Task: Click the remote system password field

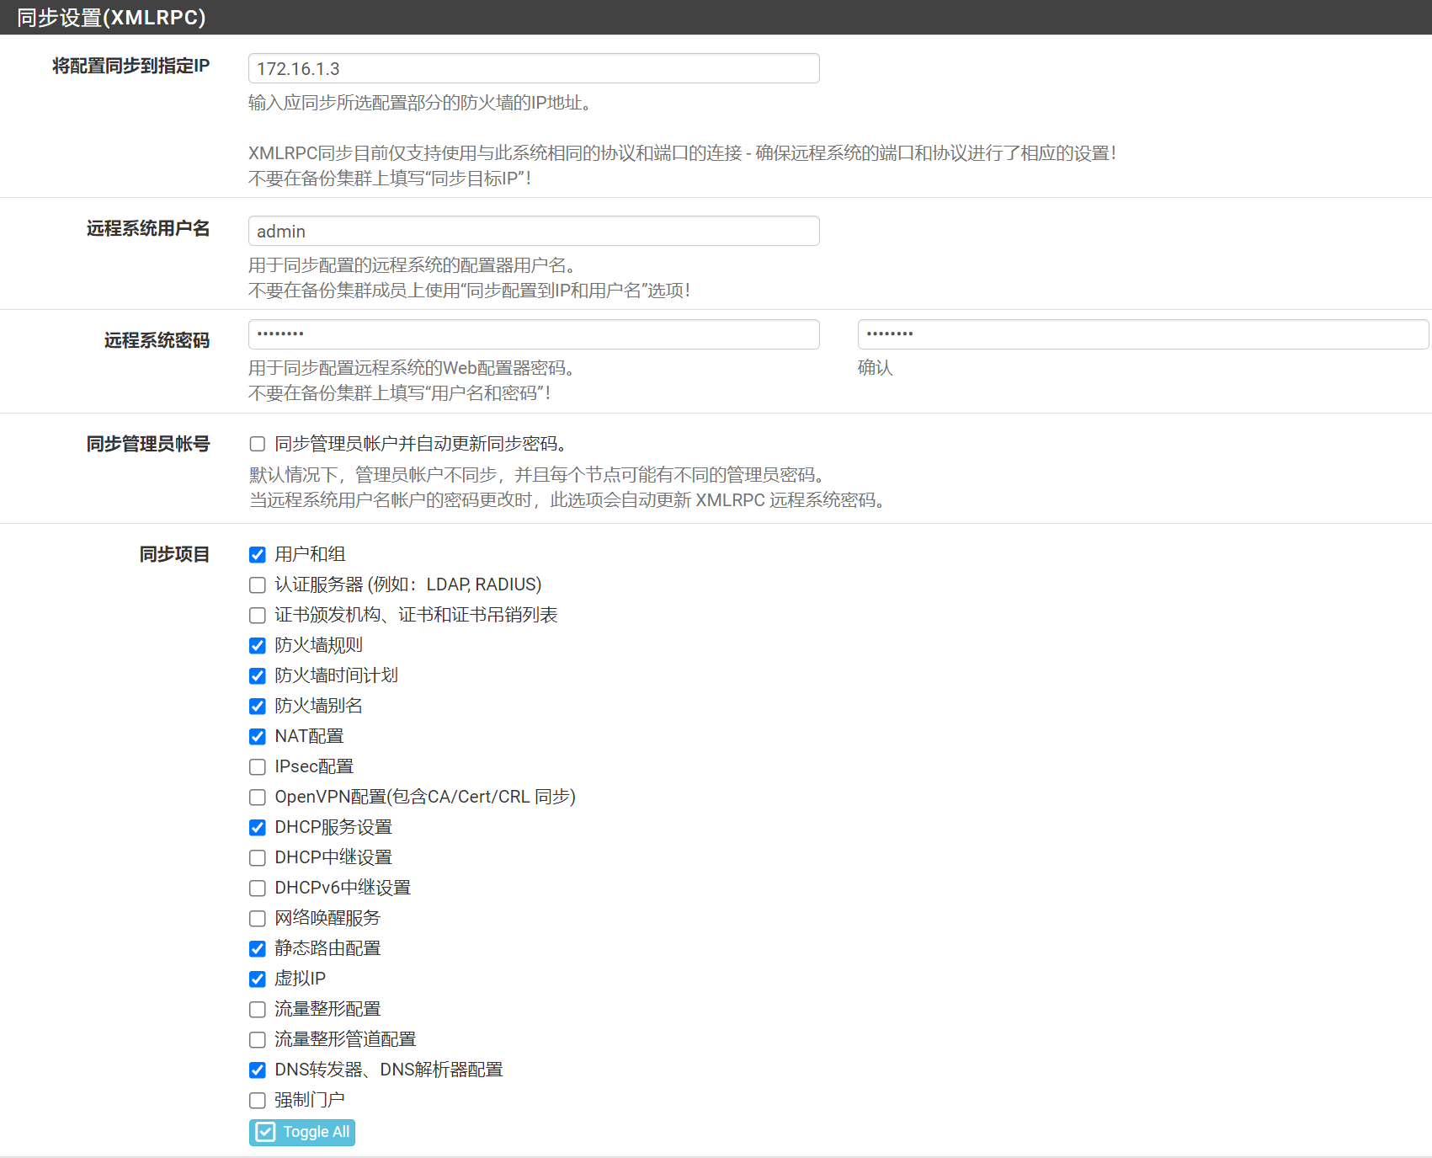Action: (x=533, y=334)
